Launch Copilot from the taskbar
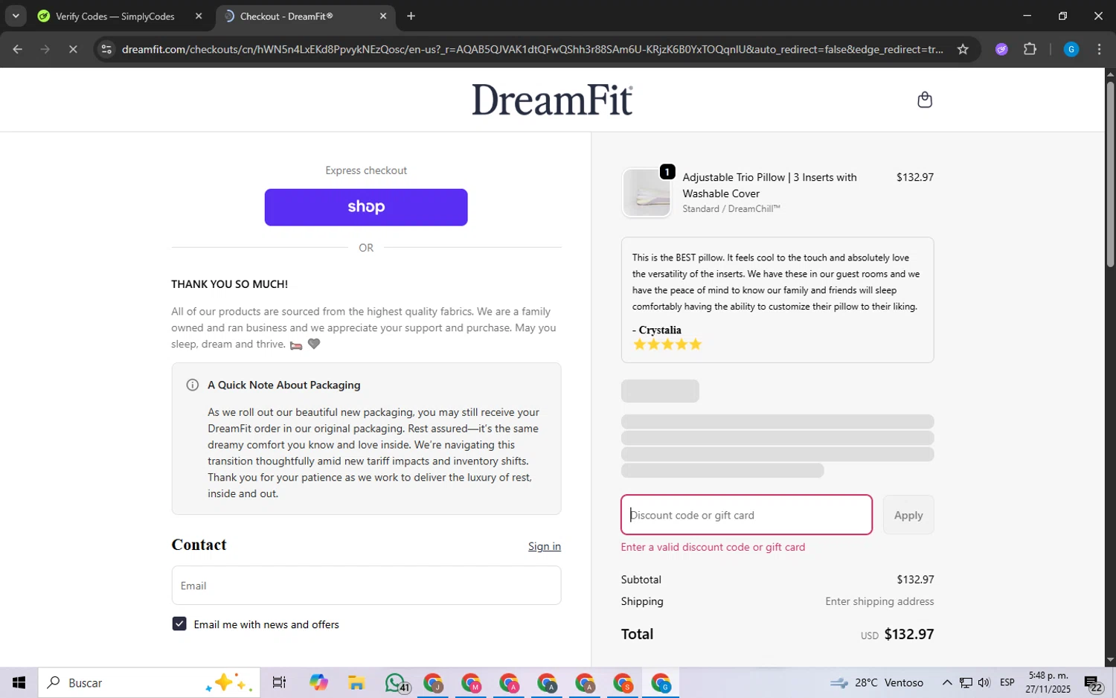The width and height of the screenshot is (1116, 698). pos(318,682)
